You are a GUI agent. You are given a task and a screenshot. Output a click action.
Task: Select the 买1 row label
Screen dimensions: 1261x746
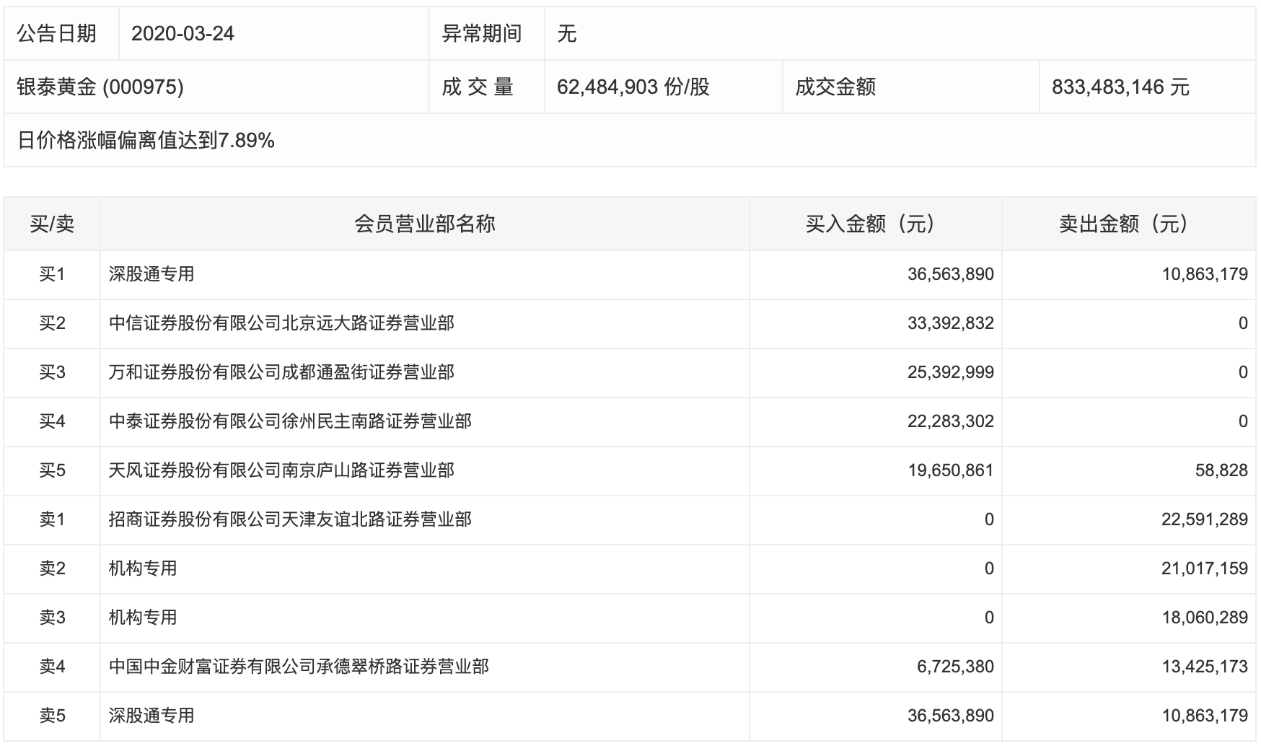tap(52, 274)
